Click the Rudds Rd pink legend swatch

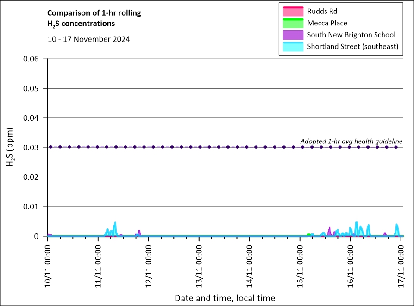pos(292,11)
